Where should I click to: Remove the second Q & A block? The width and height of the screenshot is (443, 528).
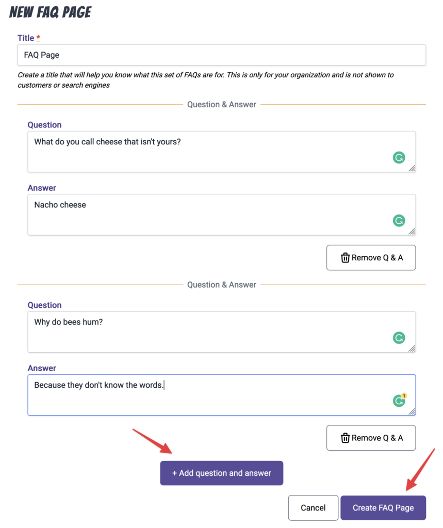(371, 438)
